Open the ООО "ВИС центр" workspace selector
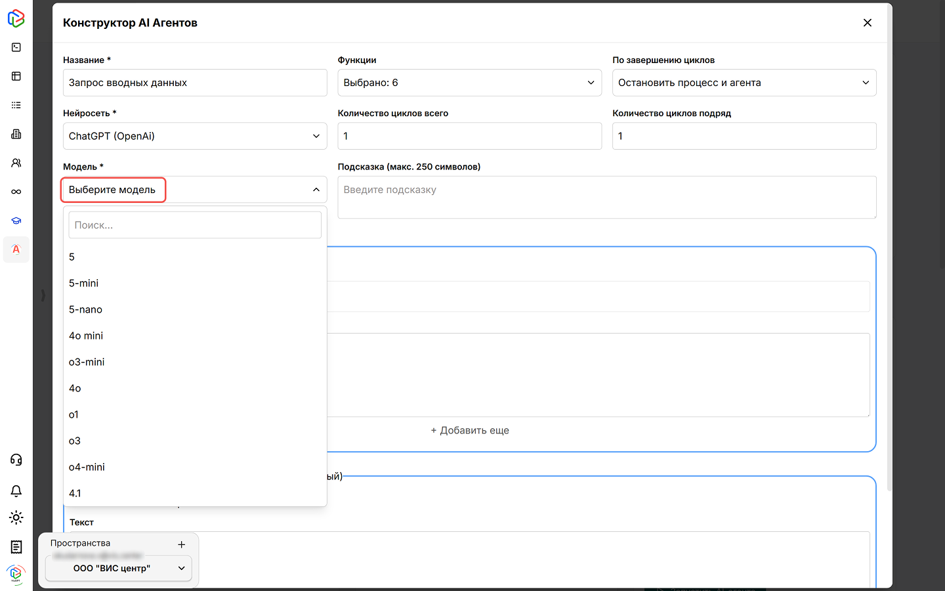 coord(119,568)
